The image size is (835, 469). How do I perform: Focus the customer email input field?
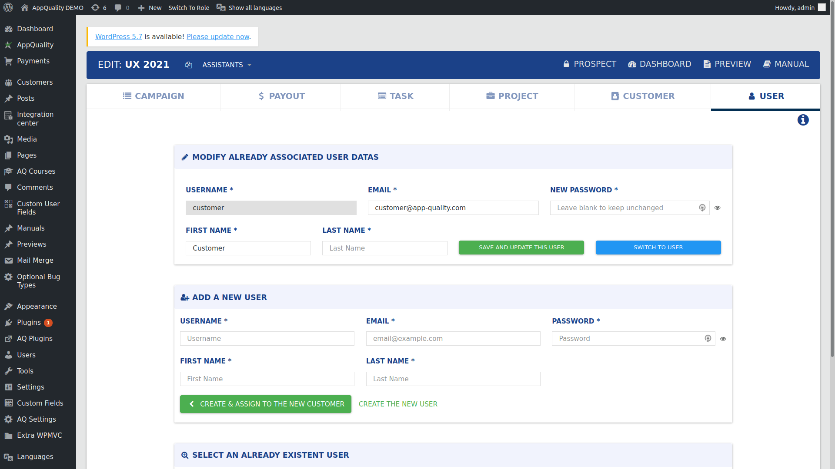pos(453,208)
